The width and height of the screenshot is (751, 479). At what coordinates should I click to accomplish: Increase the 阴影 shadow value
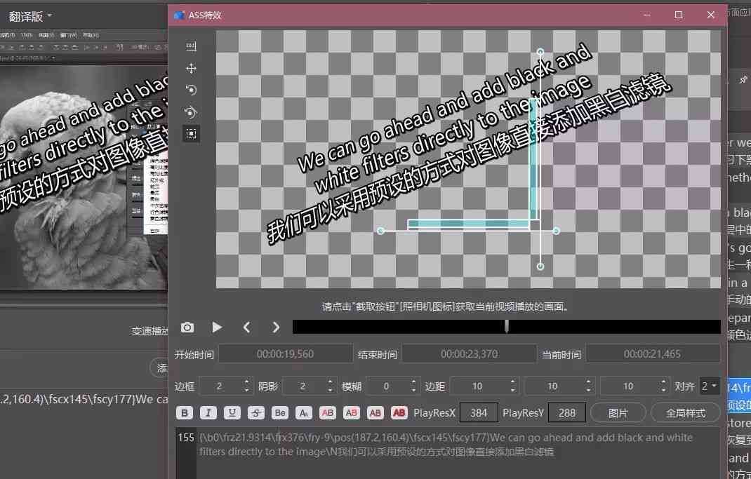tap(330, 382)
